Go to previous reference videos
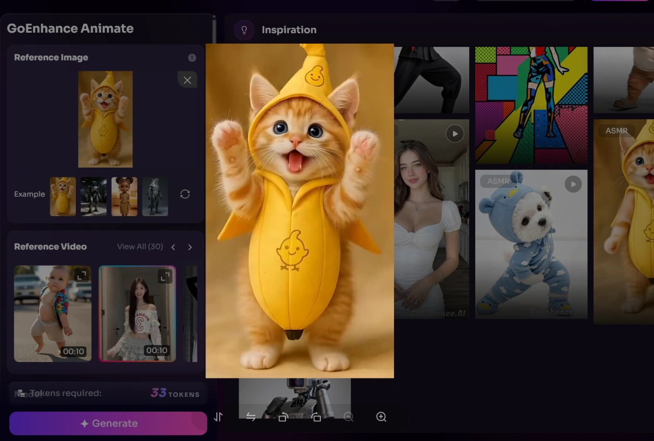Viewport: 654px width, 441px height. 173,247
